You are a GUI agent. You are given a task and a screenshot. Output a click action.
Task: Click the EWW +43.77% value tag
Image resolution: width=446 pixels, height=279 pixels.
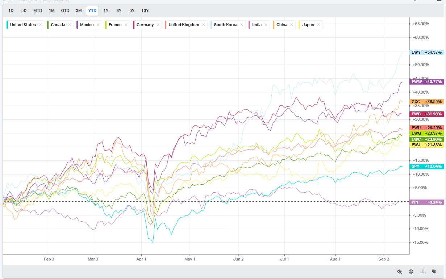click(426, 82)
